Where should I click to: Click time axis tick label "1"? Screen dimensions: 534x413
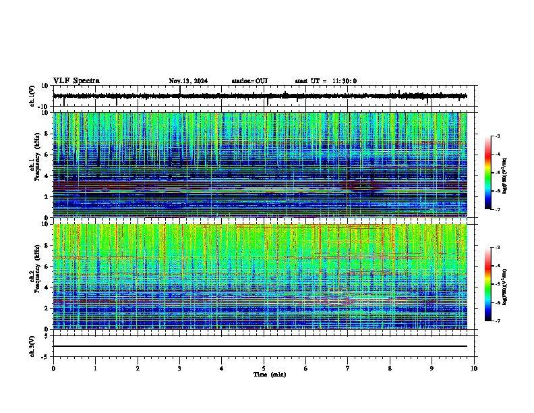95,368
